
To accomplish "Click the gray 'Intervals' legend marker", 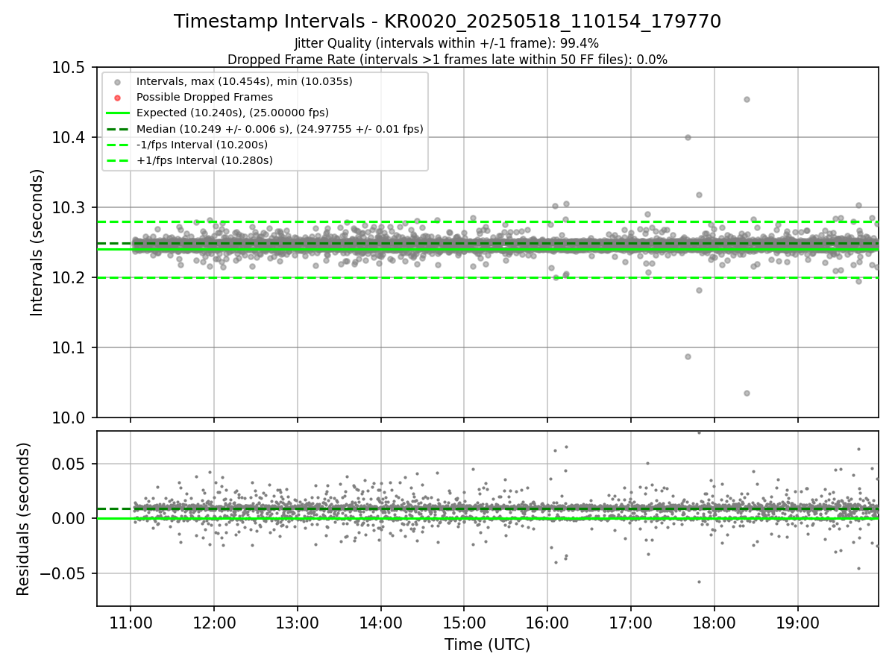I will coord(117,81).
